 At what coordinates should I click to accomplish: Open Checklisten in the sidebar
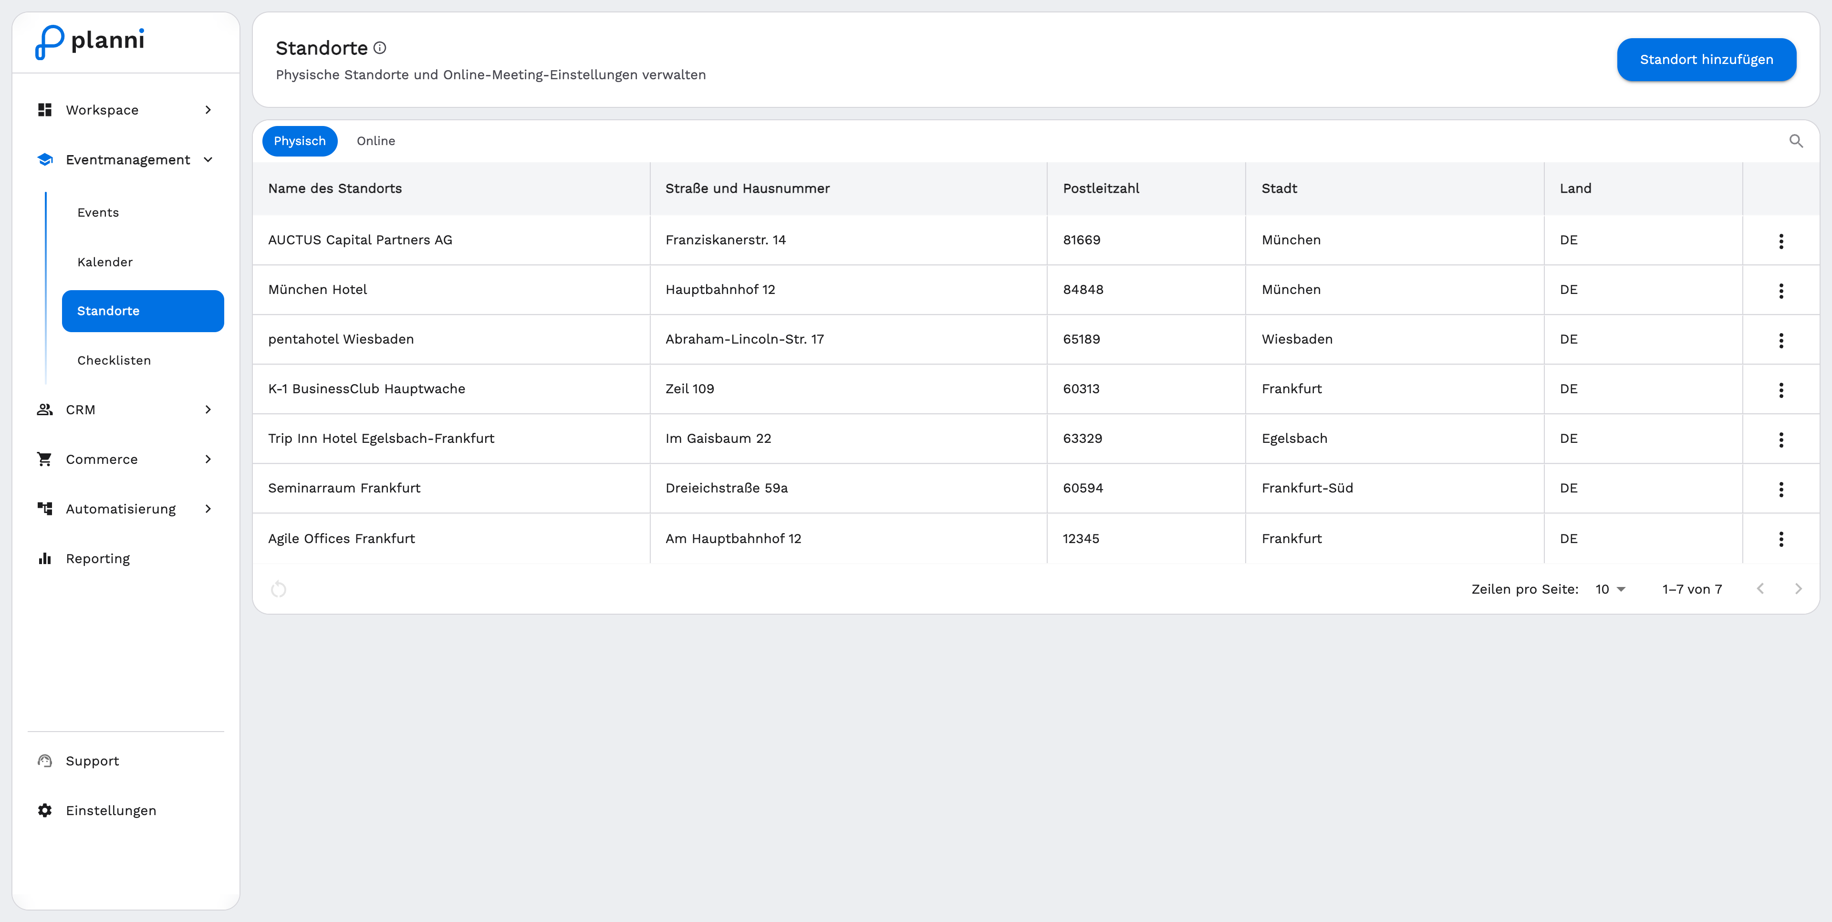(x=114, y=360)
